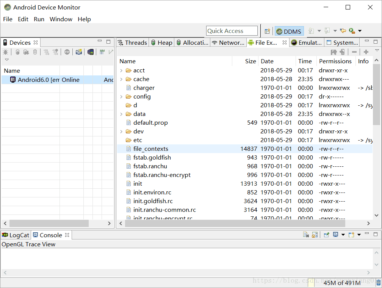The image size is (382, 288).
Task: Click the New folder plus icon
Action: (366, 52)
